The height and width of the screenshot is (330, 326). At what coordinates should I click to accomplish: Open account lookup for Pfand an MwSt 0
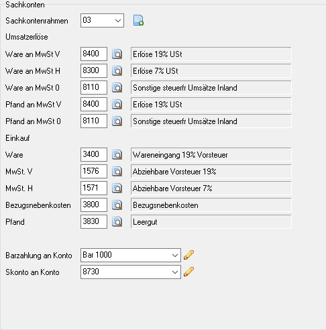click(117, 121)
